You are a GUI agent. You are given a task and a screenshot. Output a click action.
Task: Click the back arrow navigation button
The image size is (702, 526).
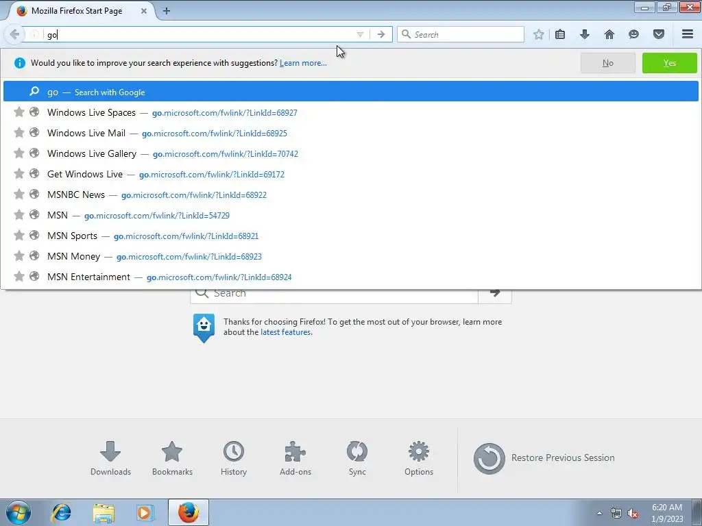click(14, 34)
